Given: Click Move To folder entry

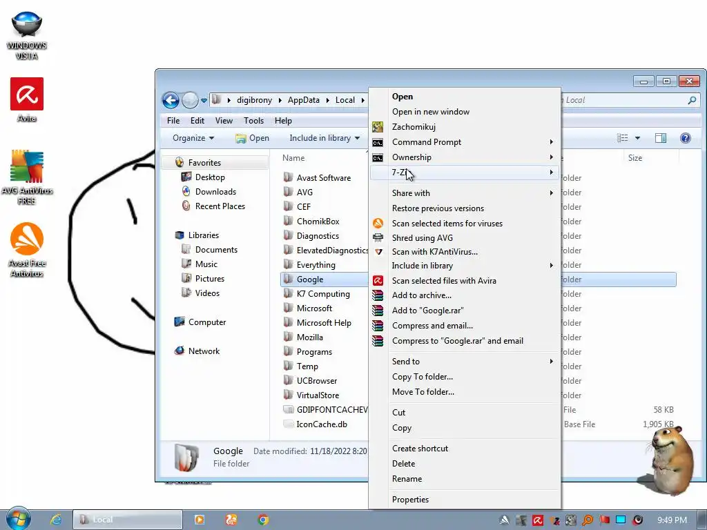Looking at the screenshot, I should (x=465, y=392).
